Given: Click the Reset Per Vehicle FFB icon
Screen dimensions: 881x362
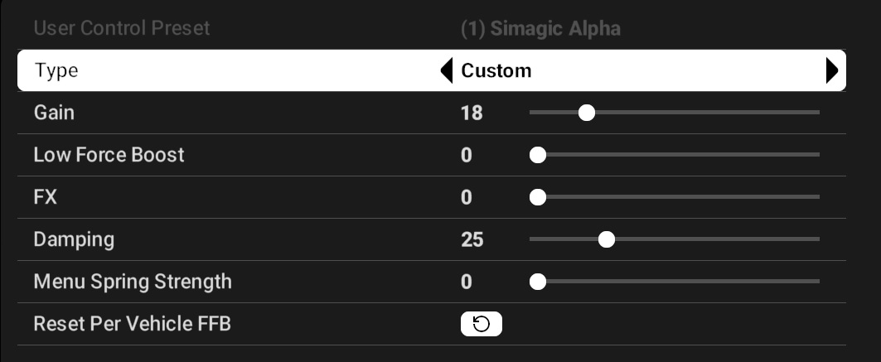Looking at the screenshot, I should tap(482, 325).
